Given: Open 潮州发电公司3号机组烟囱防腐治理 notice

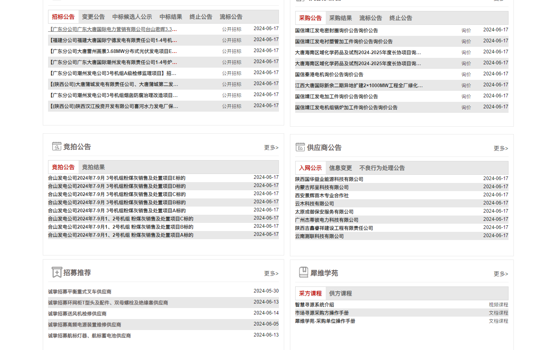Looking at the screenshot, I should tap(113, 95).
